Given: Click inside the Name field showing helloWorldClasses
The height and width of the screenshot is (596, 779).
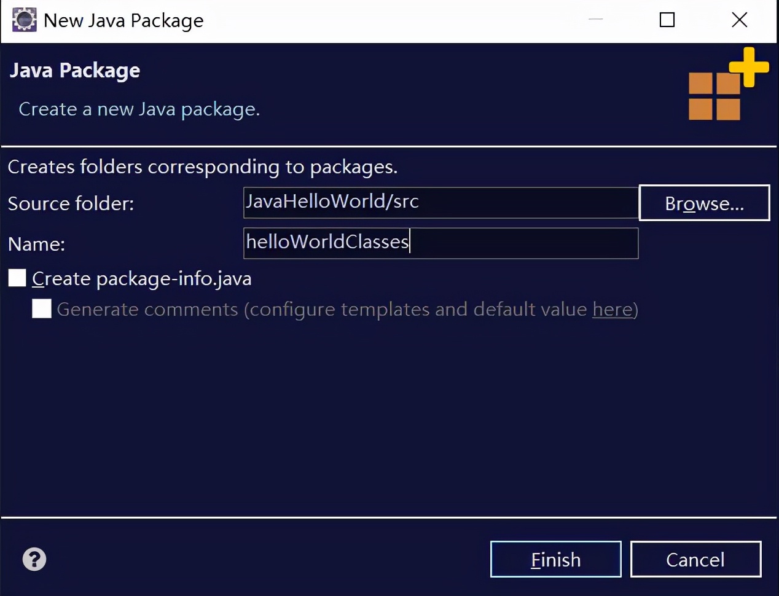Looking at the screenshot, I should pyautogui.click(x=440, y=243).
